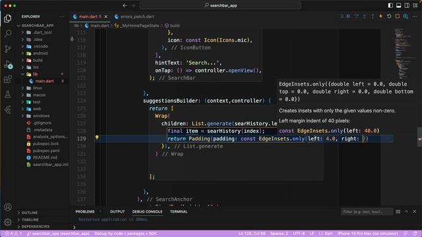The height and width of the screenshot is (237, 422).
Task: Expand the OUTLINE section
Action: click(x=29, y=213)
